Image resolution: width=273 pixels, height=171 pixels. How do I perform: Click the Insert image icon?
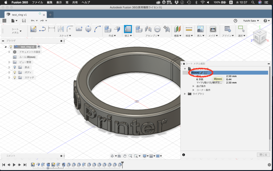coord(200,29)
